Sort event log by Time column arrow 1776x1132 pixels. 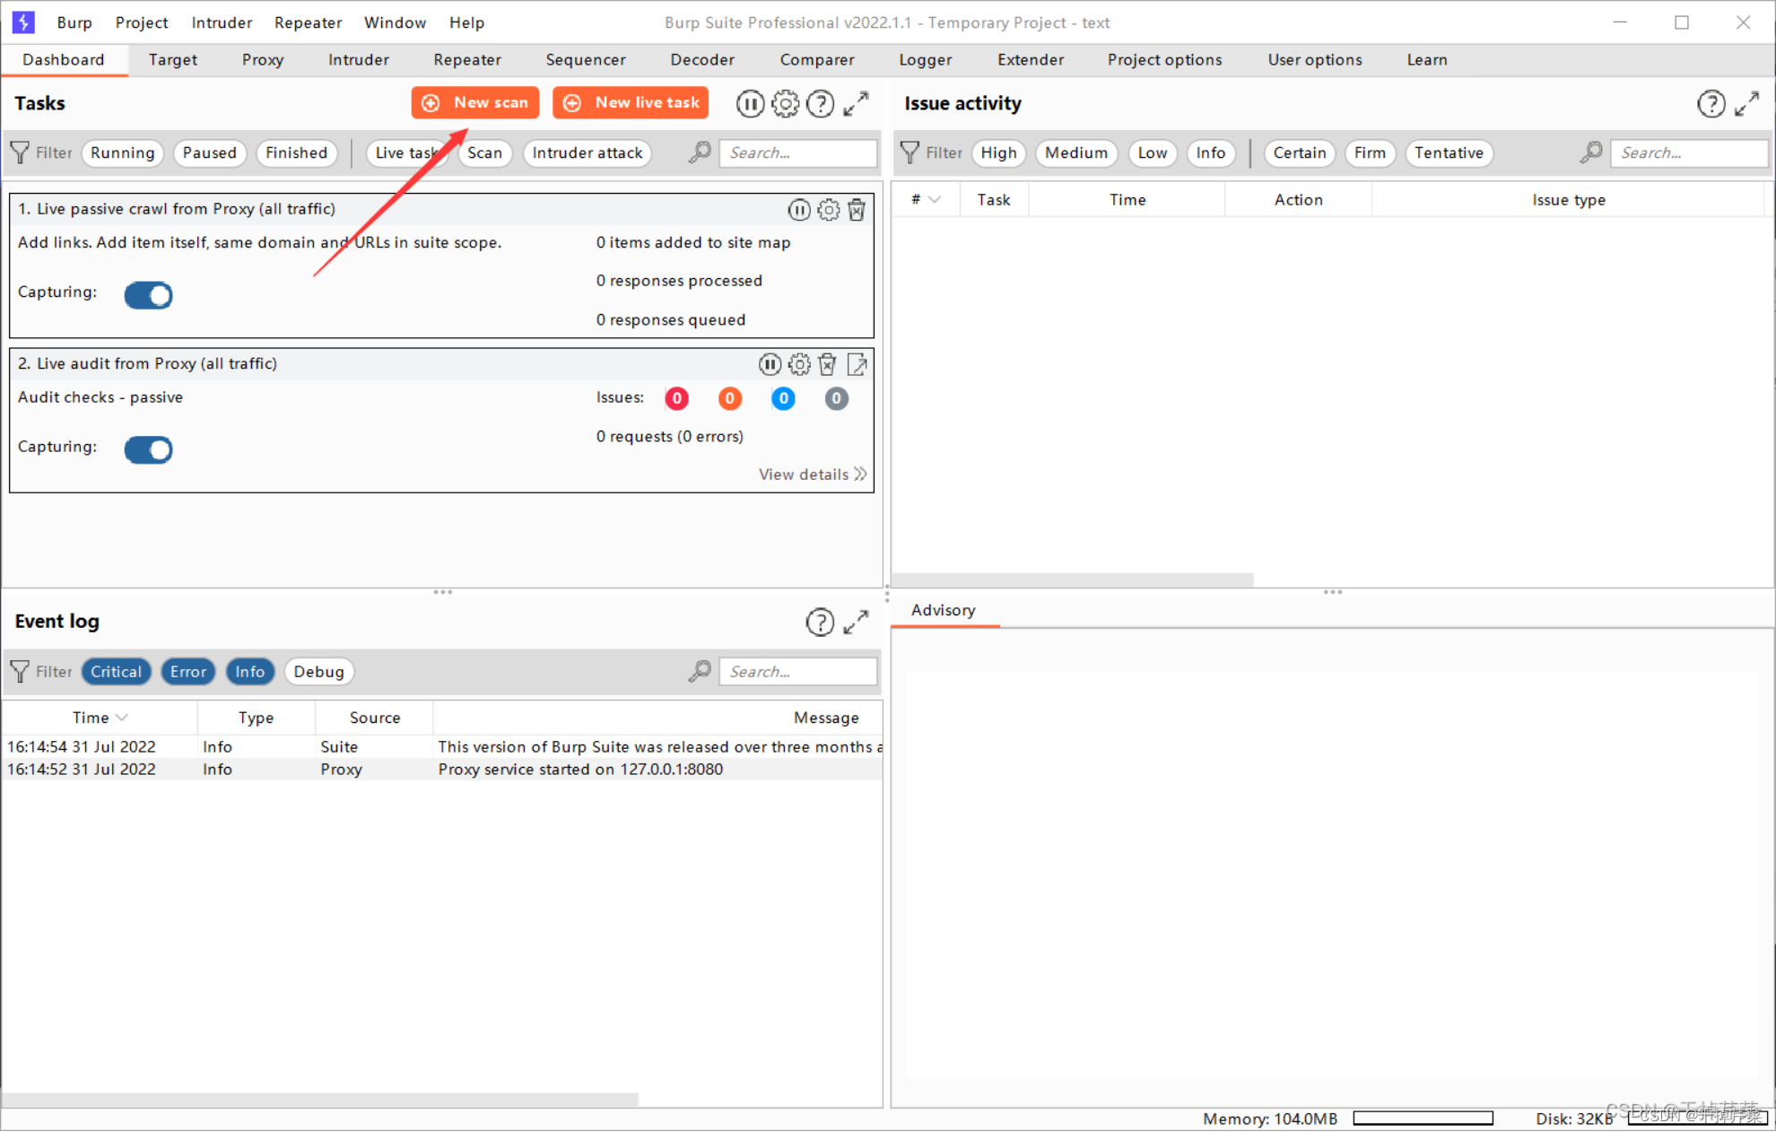pyautogui.click(x=122, y=718)
